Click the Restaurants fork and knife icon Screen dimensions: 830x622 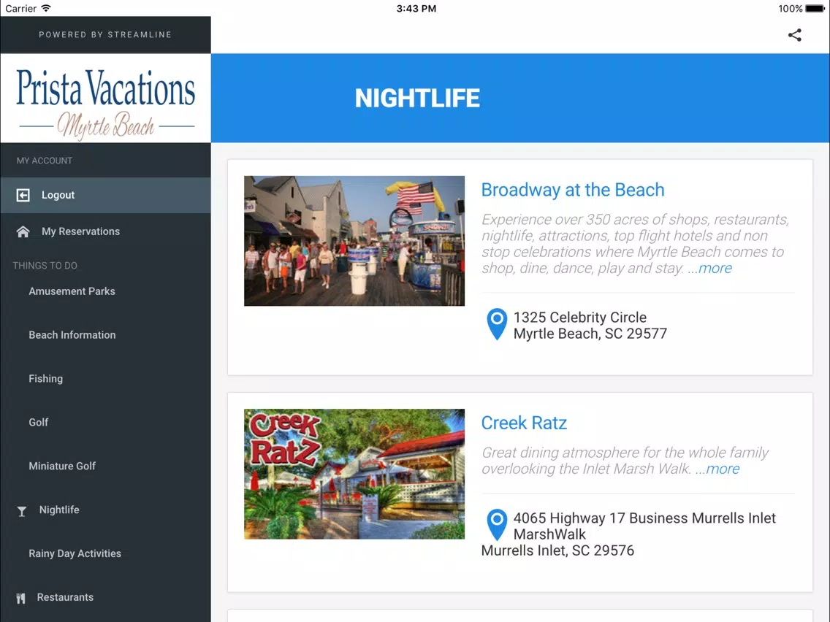pyautogui.click(x=20, y=598)
